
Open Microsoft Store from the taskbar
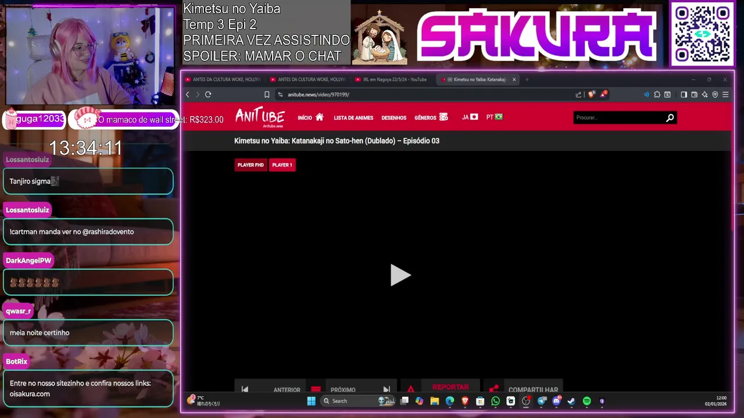point(480,401)
